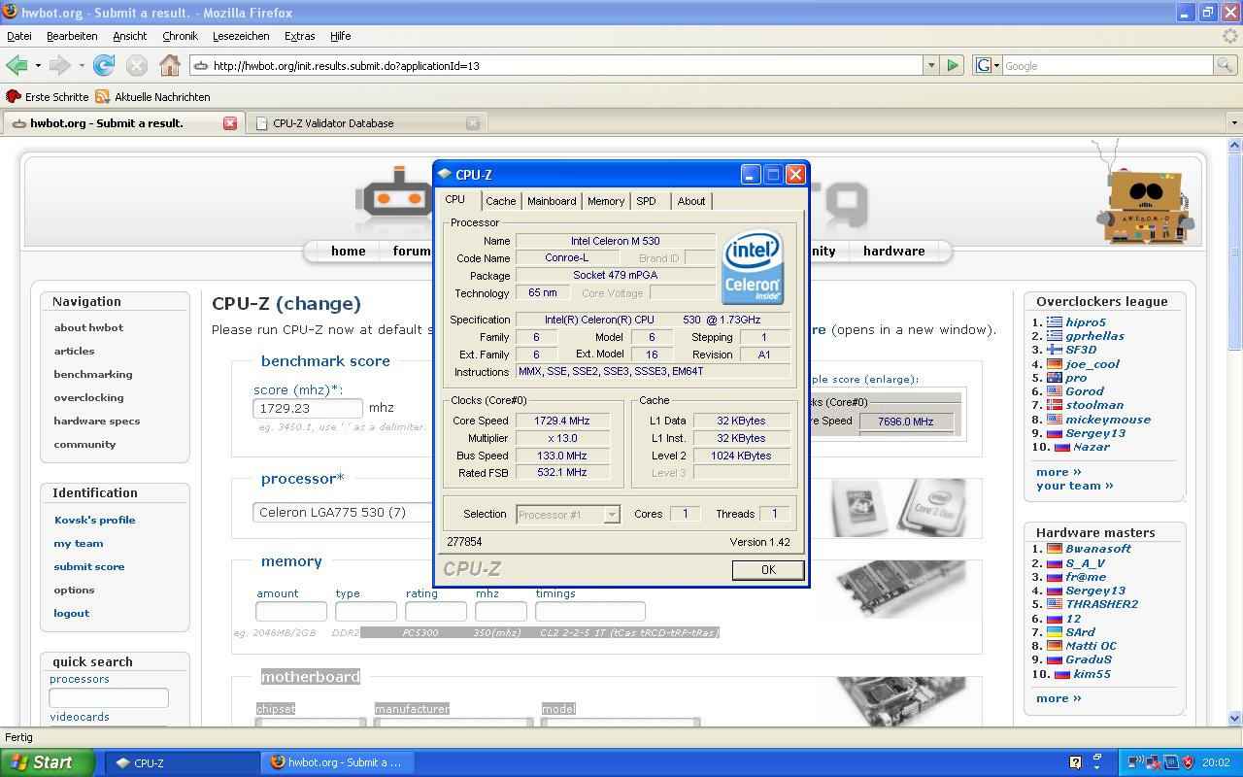Open about hwbot in Navigation
The image size is (1243, 777).
[88, 327]
